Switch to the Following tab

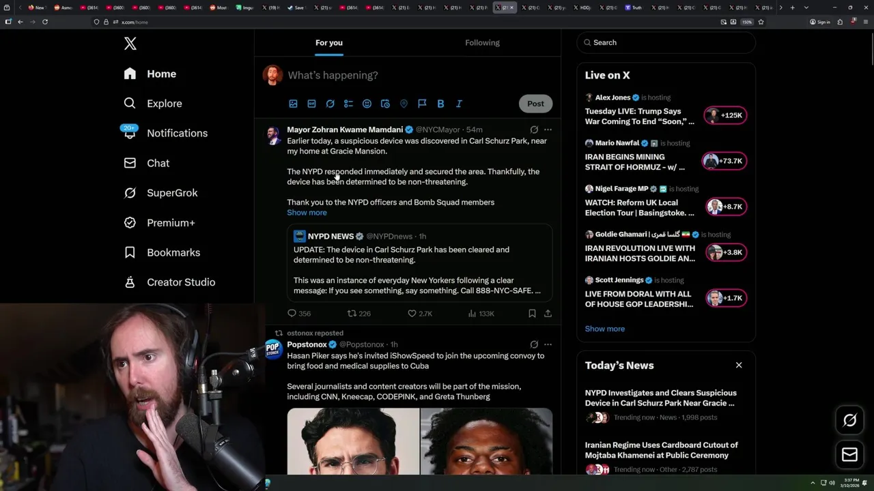point(482,42)
